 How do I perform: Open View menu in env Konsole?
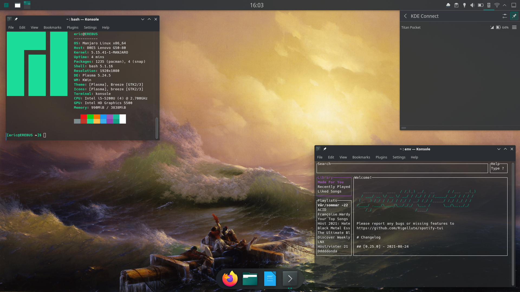(x=343, y=157)
